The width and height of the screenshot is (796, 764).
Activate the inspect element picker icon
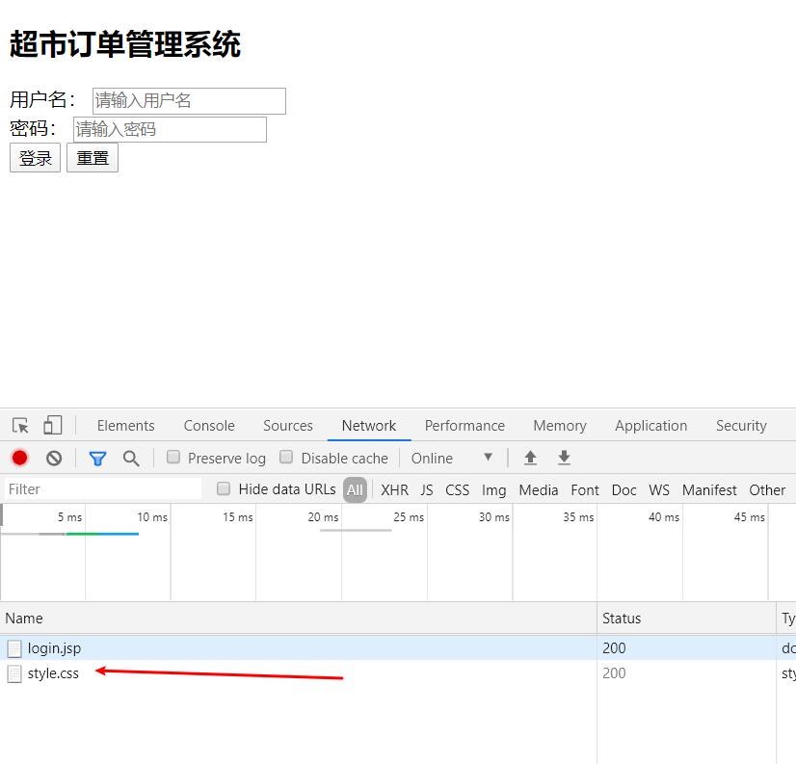(x=21, y=425)
